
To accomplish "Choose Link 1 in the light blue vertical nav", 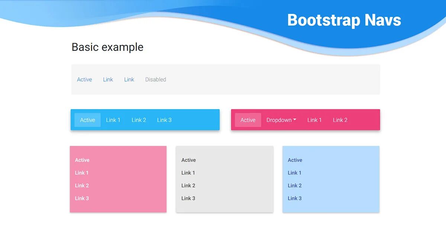I will click(x=295, y=173).
